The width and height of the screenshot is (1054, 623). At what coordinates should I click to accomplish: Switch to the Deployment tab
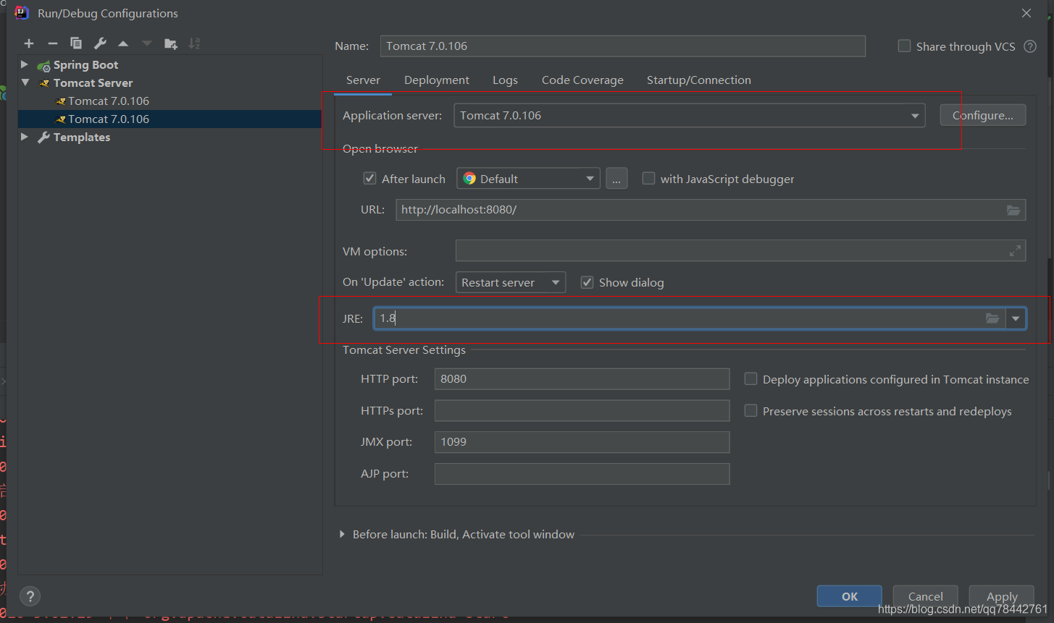pyautogui.click(x=436, y=80)
